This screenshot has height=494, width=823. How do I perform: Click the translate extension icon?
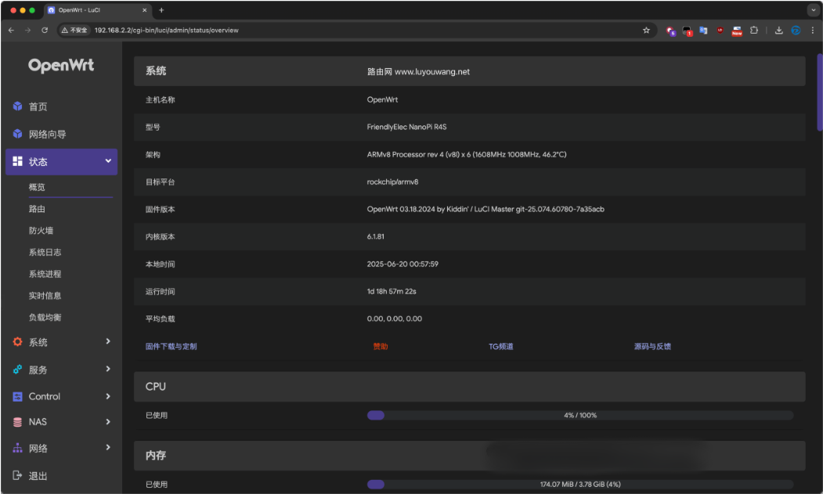point(703,31)
